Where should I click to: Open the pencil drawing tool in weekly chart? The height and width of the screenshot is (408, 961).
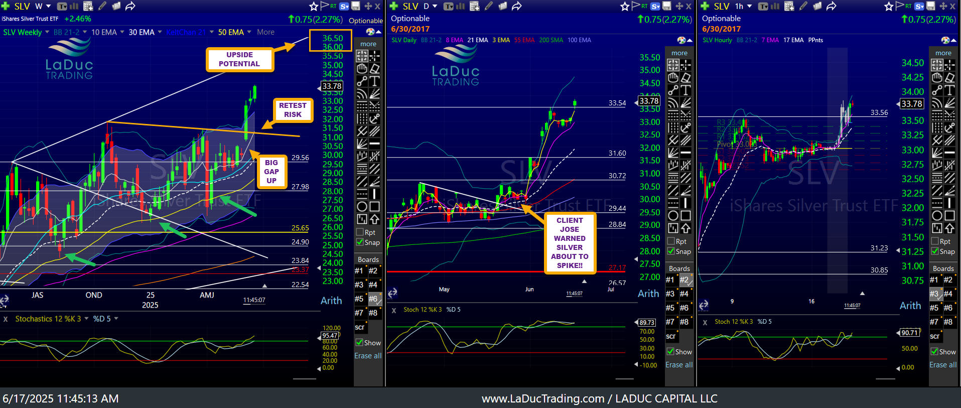tap(102, 6)
